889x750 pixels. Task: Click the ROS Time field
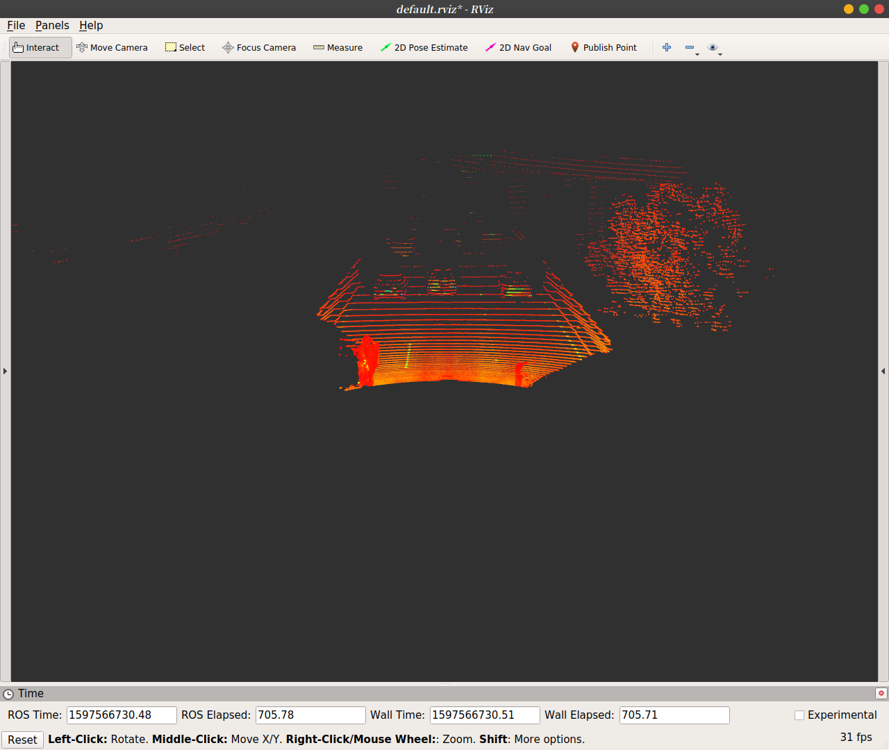122,715
